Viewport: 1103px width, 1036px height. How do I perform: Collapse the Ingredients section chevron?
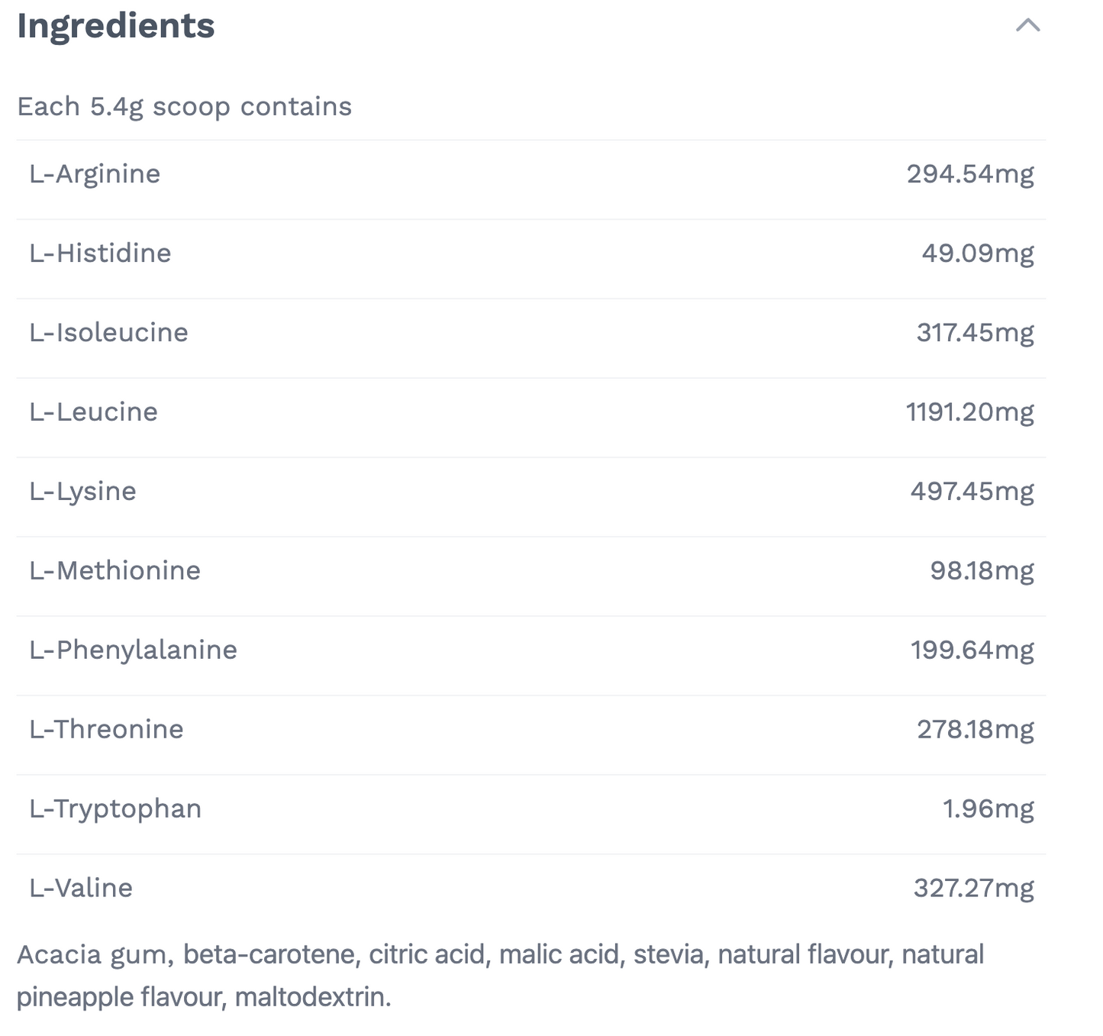[1027, 26]
